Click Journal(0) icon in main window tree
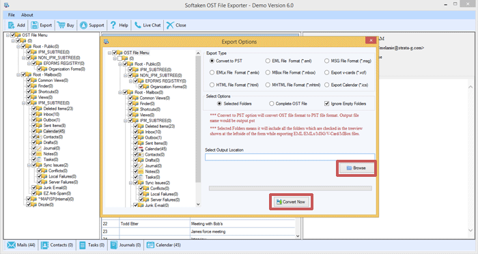 (39, 148)
